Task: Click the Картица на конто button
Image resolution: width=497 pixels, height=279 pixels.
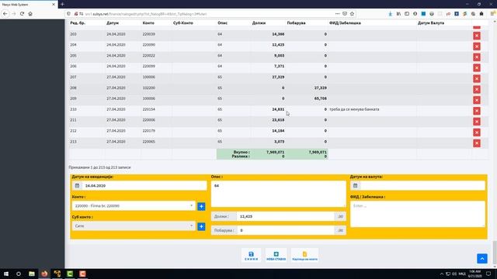Action: [x=304, y=256]
